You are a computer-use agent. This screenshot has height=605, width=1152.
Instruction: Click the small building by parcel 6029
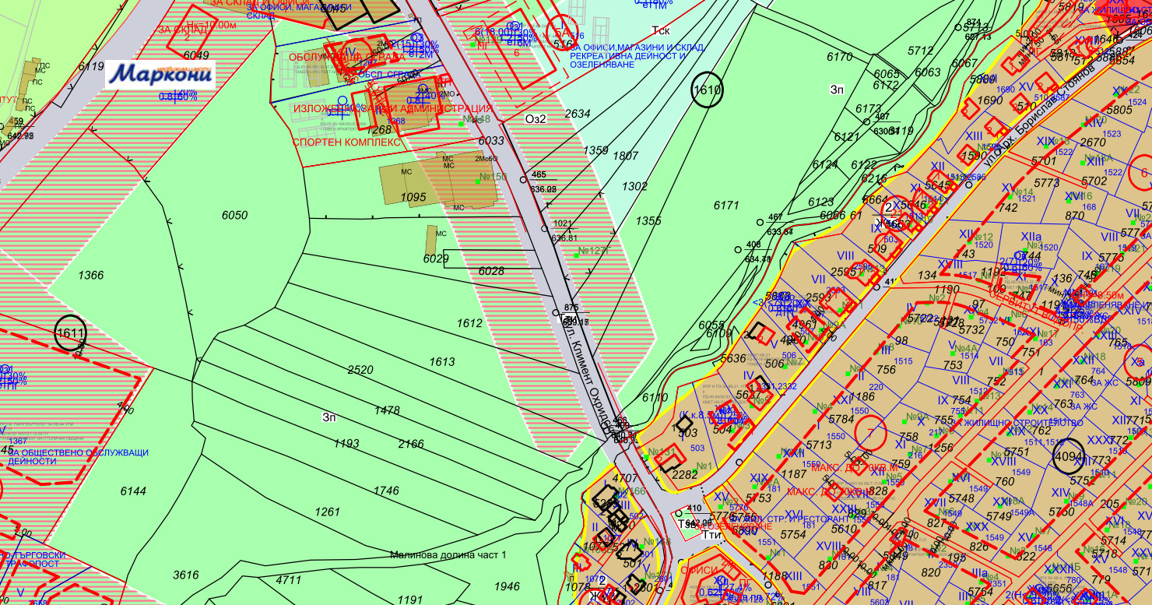(431, 238)
